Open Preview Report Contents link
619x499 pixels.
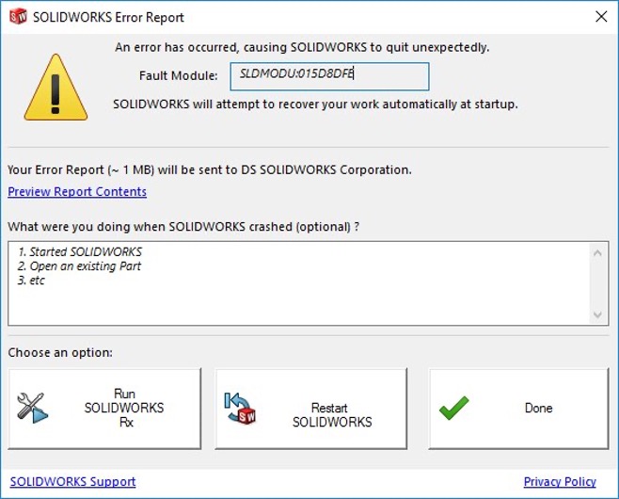(77, 192)
